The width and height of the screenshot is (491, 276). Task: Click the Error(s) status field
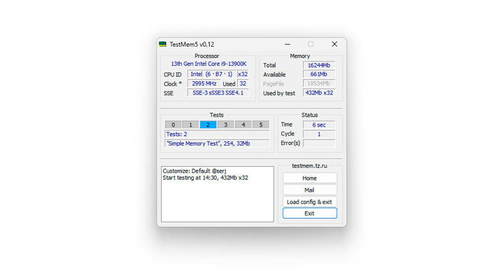(318, 143)
